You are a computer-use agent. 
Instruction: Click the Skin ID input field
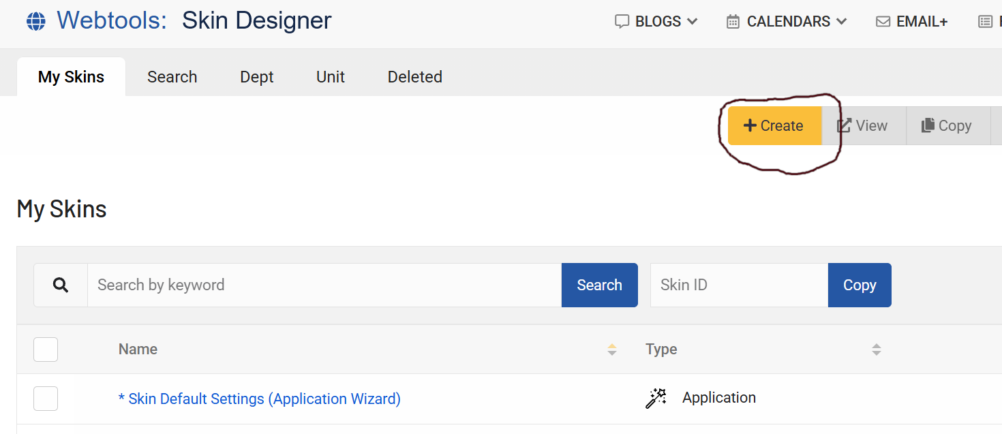pyautogui.click(x=738, y=285)
